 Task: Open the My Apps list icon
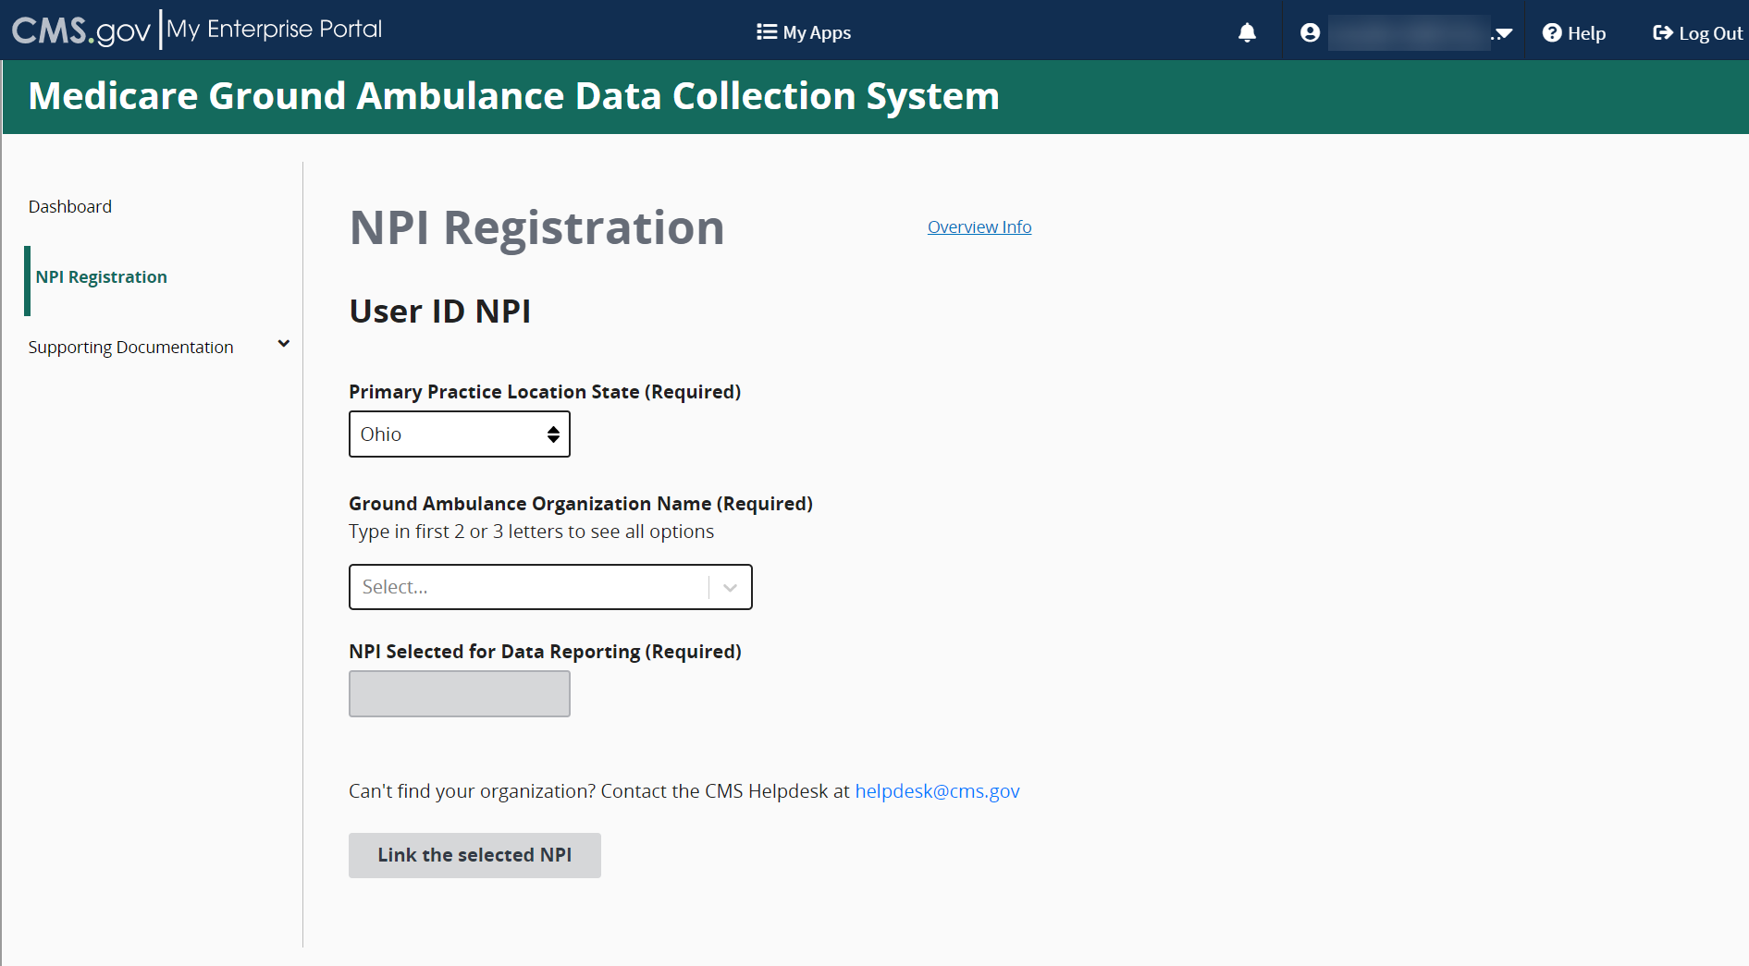(766, 32)
